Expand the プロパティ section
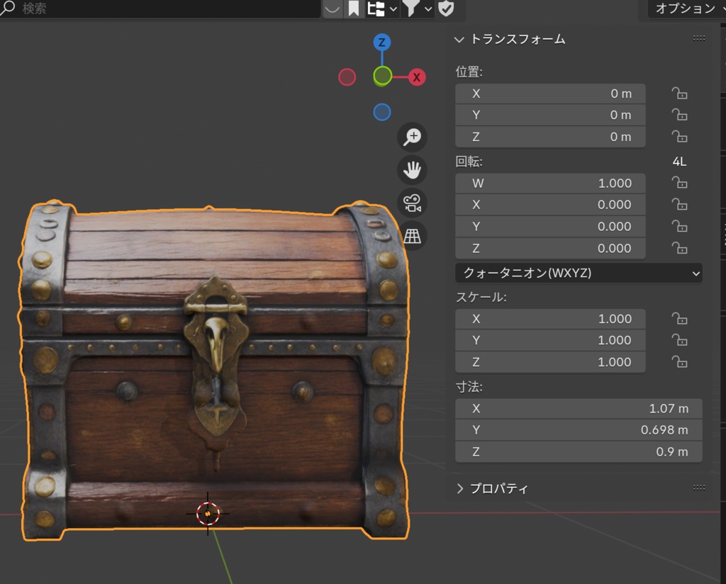 pyautogui.click(x=496, y=488)
